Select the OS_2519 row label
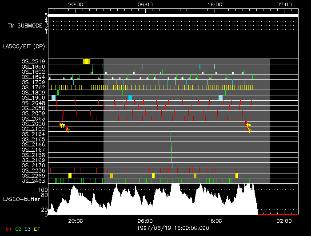This screenshot has width=311, height=236. pos(33,61)
